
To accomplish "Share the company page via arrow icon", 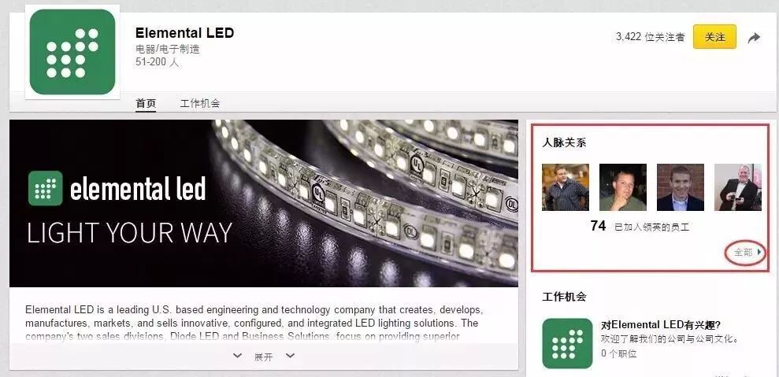I will click(x=754, y=38).
